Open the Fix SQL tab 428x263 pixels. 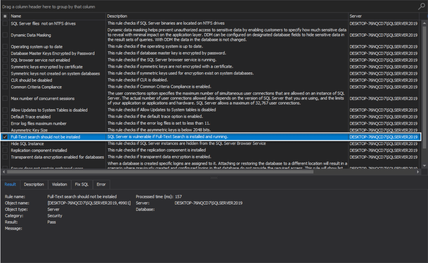point(82,184)
